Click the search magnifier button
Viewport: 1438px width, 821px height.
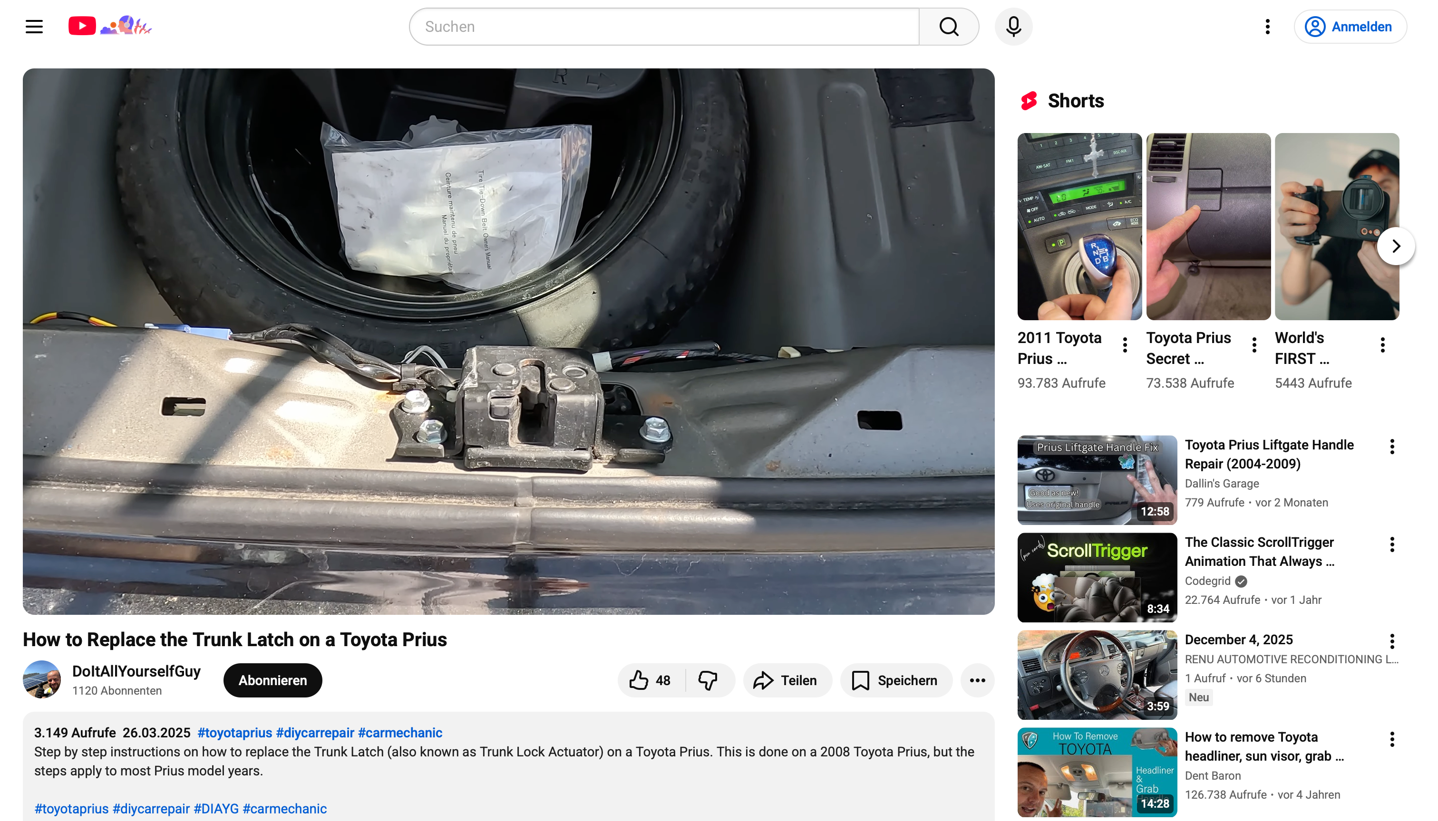tap(949, 27)
